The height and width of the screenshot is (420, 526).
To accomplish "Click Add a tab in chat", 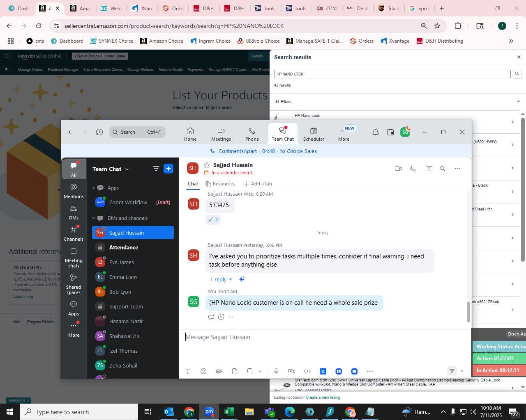I will (258, 184).
